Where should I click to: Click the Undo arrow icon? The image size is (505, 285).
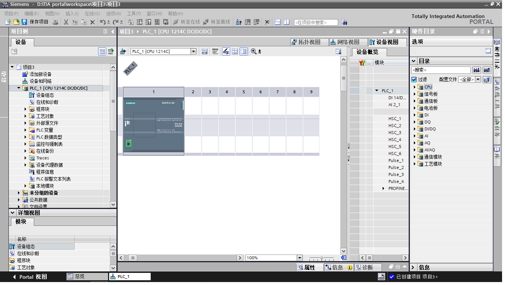point(103,22)
